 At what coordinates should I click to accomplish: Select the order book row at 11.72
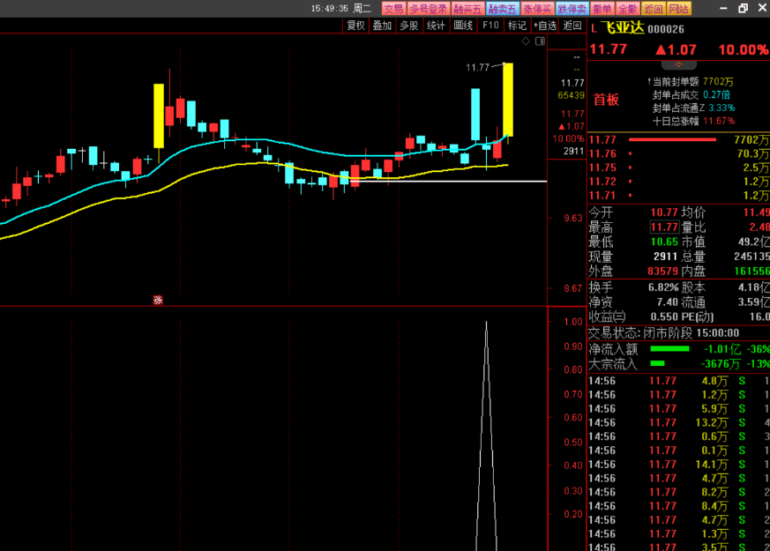[x=678, y=182]
